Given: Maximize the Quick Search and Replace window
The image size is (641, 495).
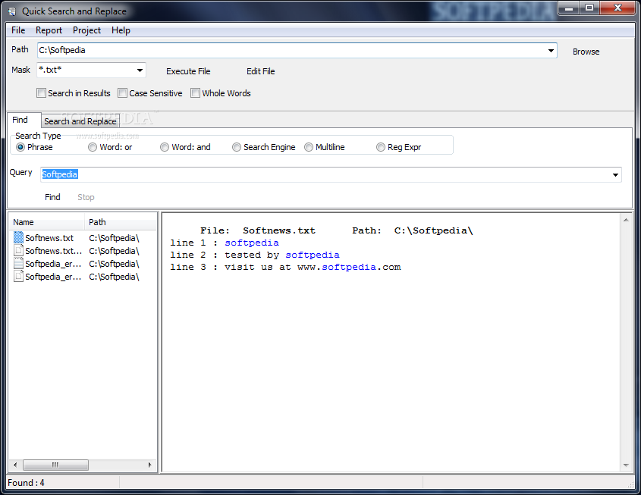Looking at the screenshot, I should point(589,8).
